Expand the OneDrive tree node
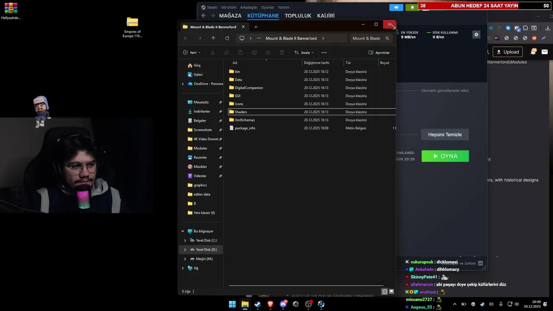The width and height of the screenshot is (553, 311). click(183, 84)
